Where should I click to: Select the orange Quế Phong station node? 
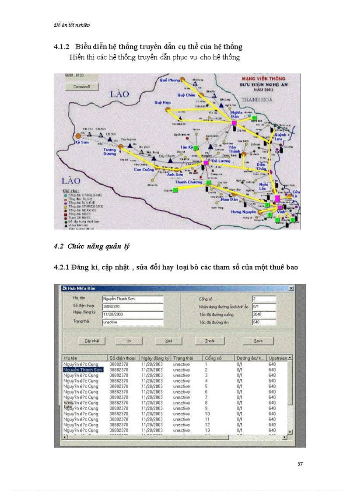pyautogui.click(x=183, y=80)
